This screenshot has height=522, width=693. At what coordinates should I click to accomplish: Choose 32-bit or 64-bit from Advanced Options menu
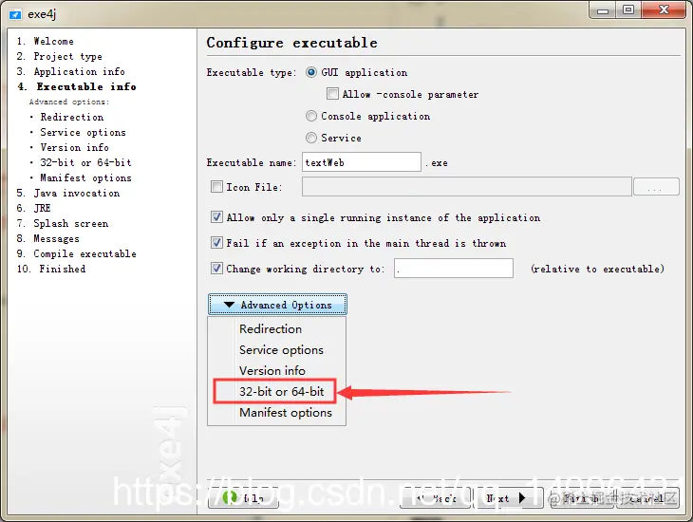click(x=282, y=391)
